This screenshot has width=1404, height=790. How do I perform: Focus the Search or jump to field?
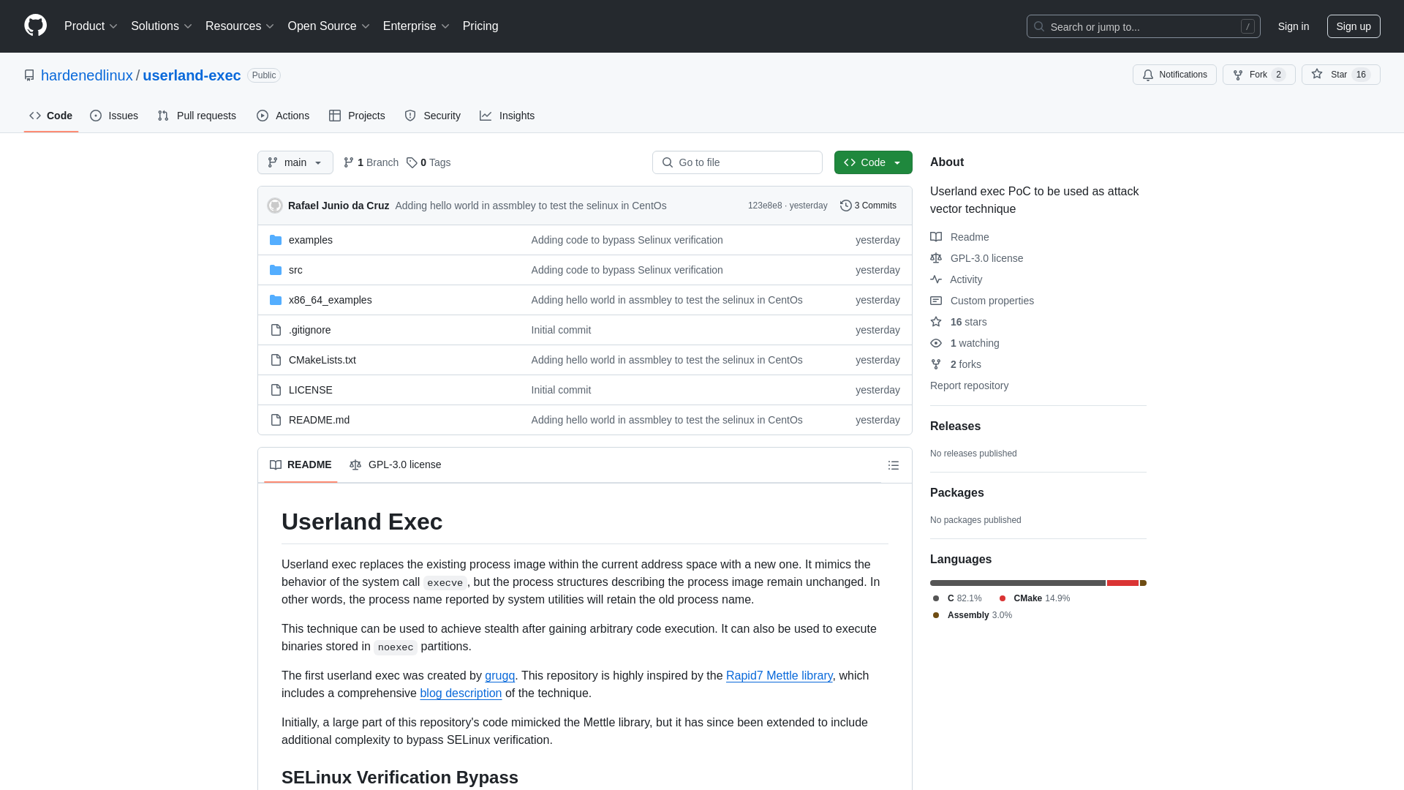[x=1143, y=26]
